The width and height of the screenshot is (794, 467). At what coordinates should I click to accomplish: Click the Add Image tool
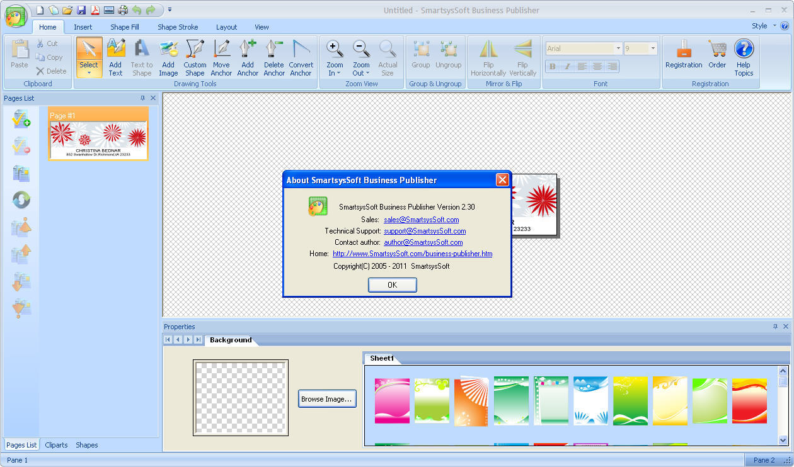168,57
